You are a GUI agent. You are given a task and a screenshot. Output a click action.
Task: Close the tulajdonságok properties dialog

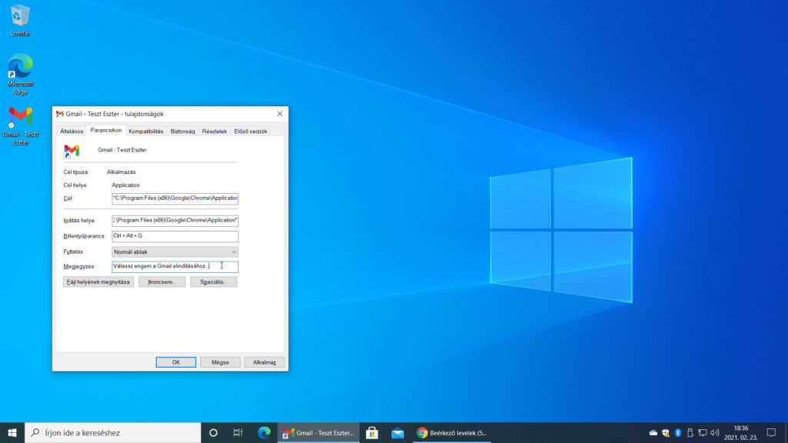(280, 114)
